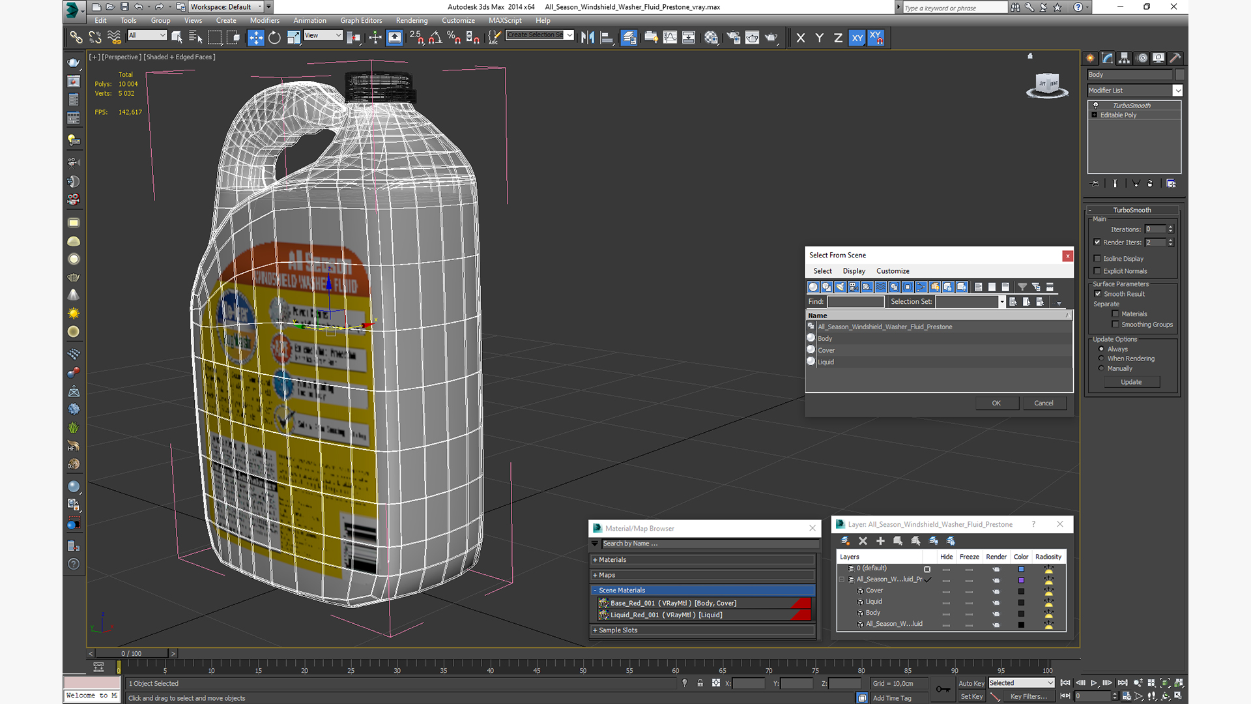Toggle the Angle Snap icon
The width and height of the screenshot is (1251, 704).
tap(435, 38)
